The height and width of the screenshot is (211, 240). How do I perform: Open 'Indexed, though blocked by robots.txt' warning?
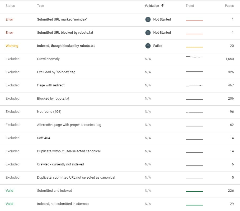(66, 46)
